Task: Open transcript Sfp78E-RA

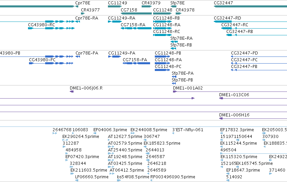Action: (181, 38)
